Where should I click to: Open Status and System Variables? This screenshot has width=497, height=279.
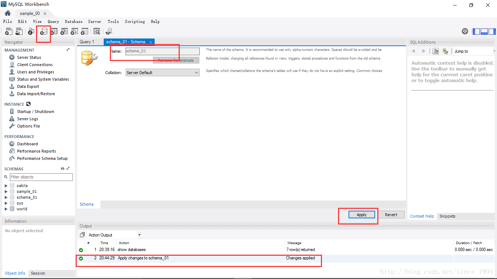tap(43, 79)
